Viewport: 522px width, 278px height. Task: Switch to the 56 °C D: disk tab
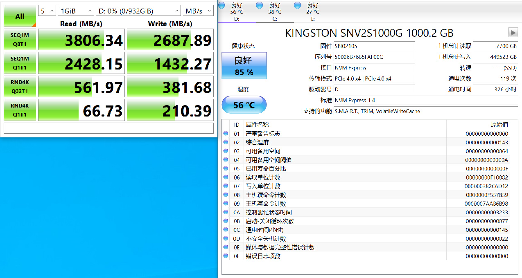tap(237, 11)
